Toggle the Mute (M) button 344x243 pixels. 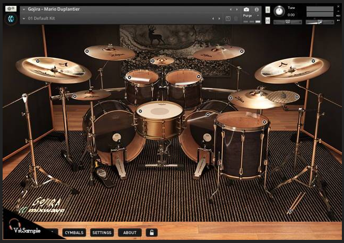click(x=268, y=20)
